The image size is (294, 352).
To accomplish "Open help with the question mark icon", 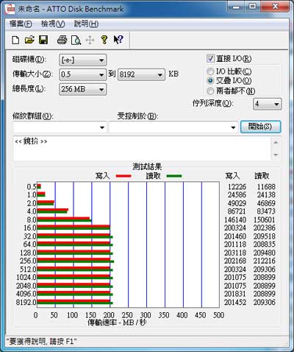I will point(104,40).
